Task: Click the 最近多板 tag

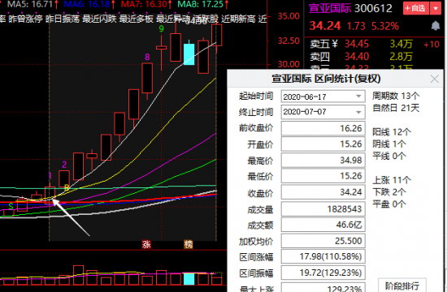Action: [x=136, y=19]
